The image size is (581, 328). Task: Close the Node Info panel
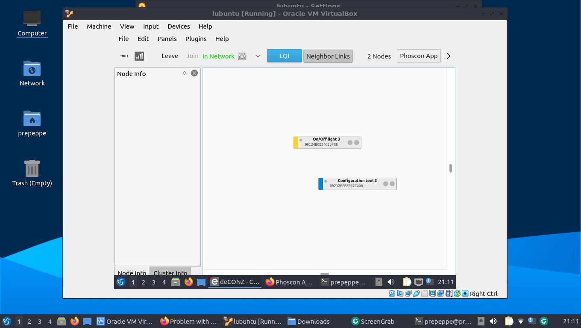click(x=194, y=73)
